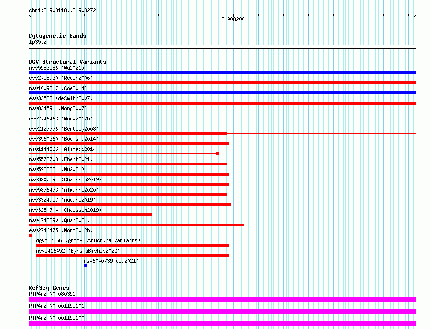Screen dimensions: 430x329
Task: Select the magenta PTP4A2|NM_080391 gene bar
Action: point(222,299)
